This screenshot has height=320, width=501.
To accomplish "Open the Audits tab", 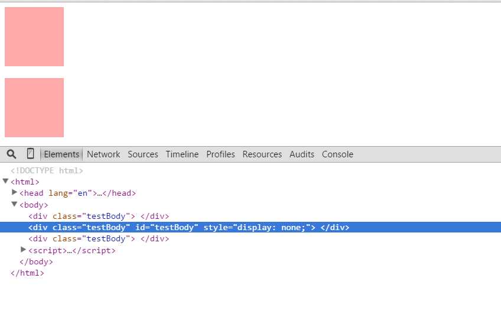I will pyautogui.click(x=302, y=154).
